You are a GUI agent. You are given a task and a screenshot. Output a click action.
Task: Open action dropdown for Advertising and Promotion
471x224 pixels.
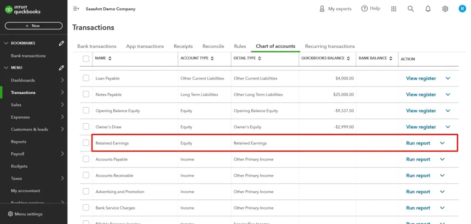click(x=442, y=192)
